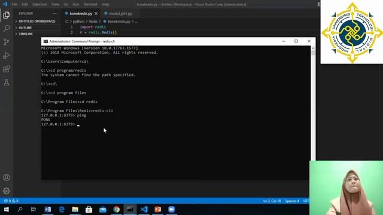Minimize the Command Prompt window
This screenshot has width=383, height=215.
coord(284,41)
